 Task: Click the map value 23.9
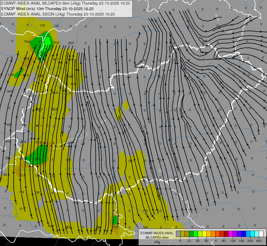tap(8, 141)
